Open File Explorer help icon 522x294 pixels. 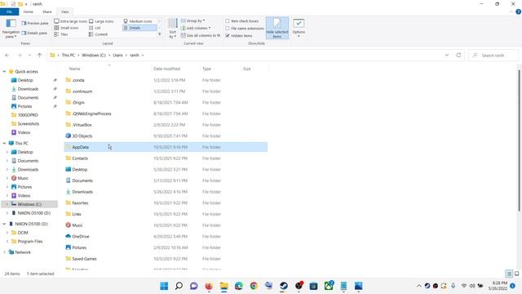click(519, 11)
